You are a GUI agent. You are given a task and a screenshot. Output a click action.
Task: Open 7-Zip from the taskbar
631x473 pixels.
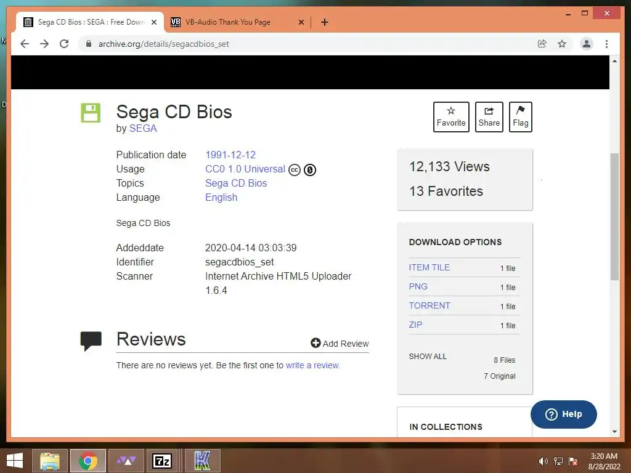click(x=162, y=461)
